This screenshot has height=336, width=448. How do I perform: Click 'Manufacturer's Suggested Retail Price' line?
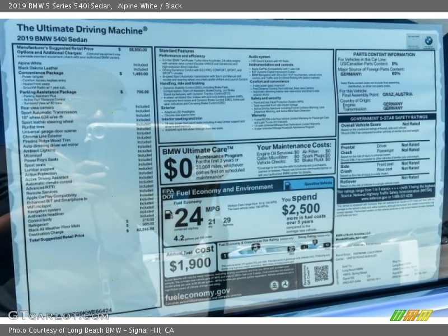pos(82,49)
